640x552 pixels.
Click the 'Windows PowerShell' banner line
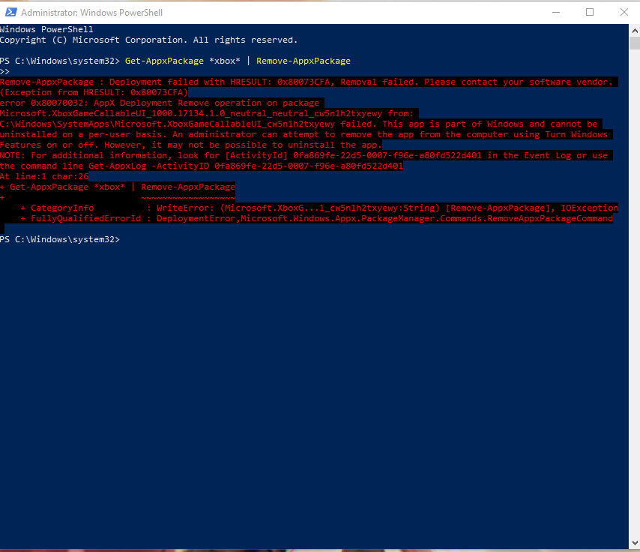tap(46, 29)
